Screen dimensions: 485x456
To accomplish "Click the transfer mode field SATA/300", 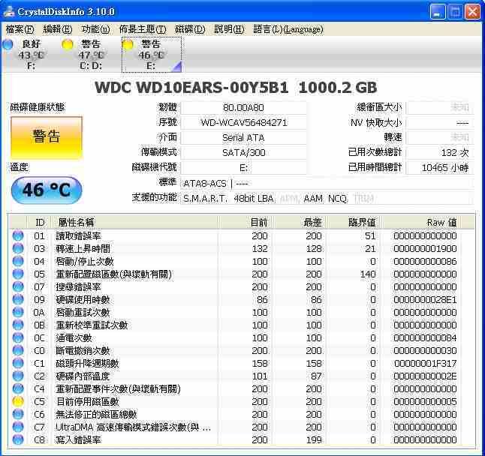I will (x=243, y=152).
